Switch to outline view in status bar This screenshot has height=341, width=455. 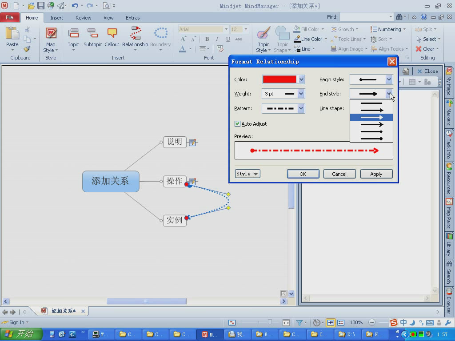point(341,322)
